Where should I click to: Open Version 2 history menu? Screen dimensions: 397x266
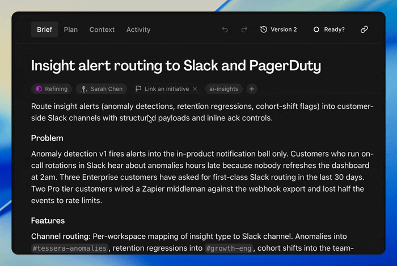coord(278,29)
